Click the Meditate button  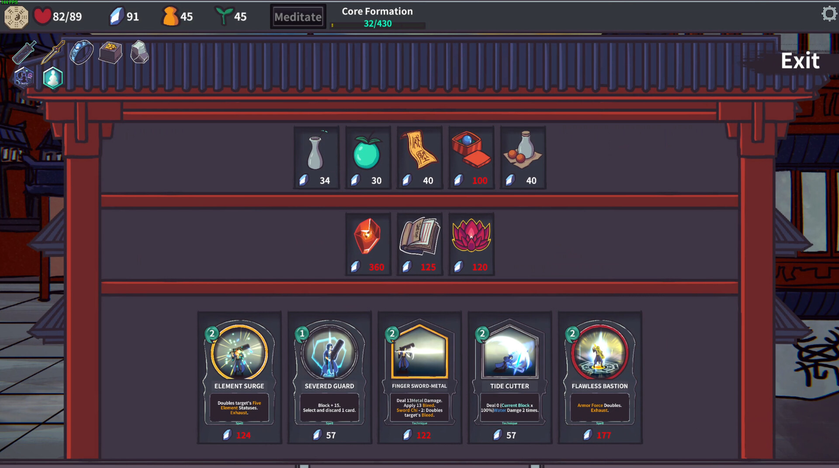pos(298,17)
